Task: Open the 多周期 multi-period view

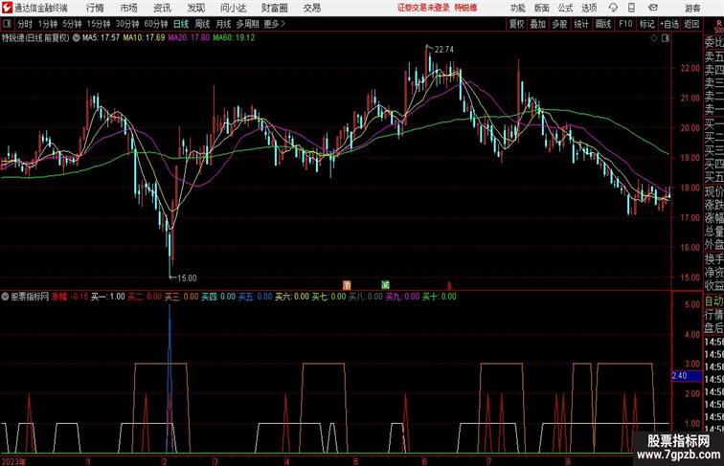Action: pos(248,24)
